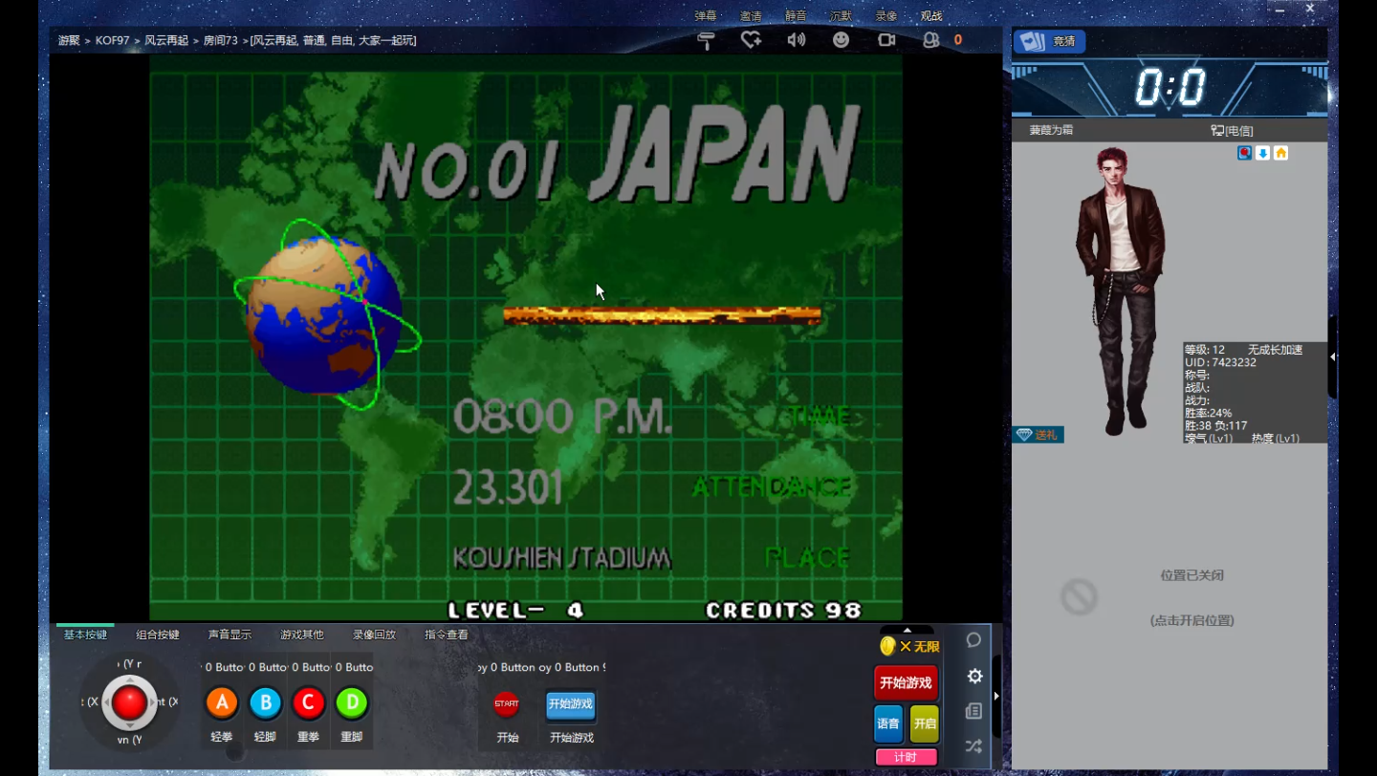Image resolution: width=1377 pixels, height=776 pixels.
Task: Click the blue down-arrow icon above avatar
Action: [1262, 153]
